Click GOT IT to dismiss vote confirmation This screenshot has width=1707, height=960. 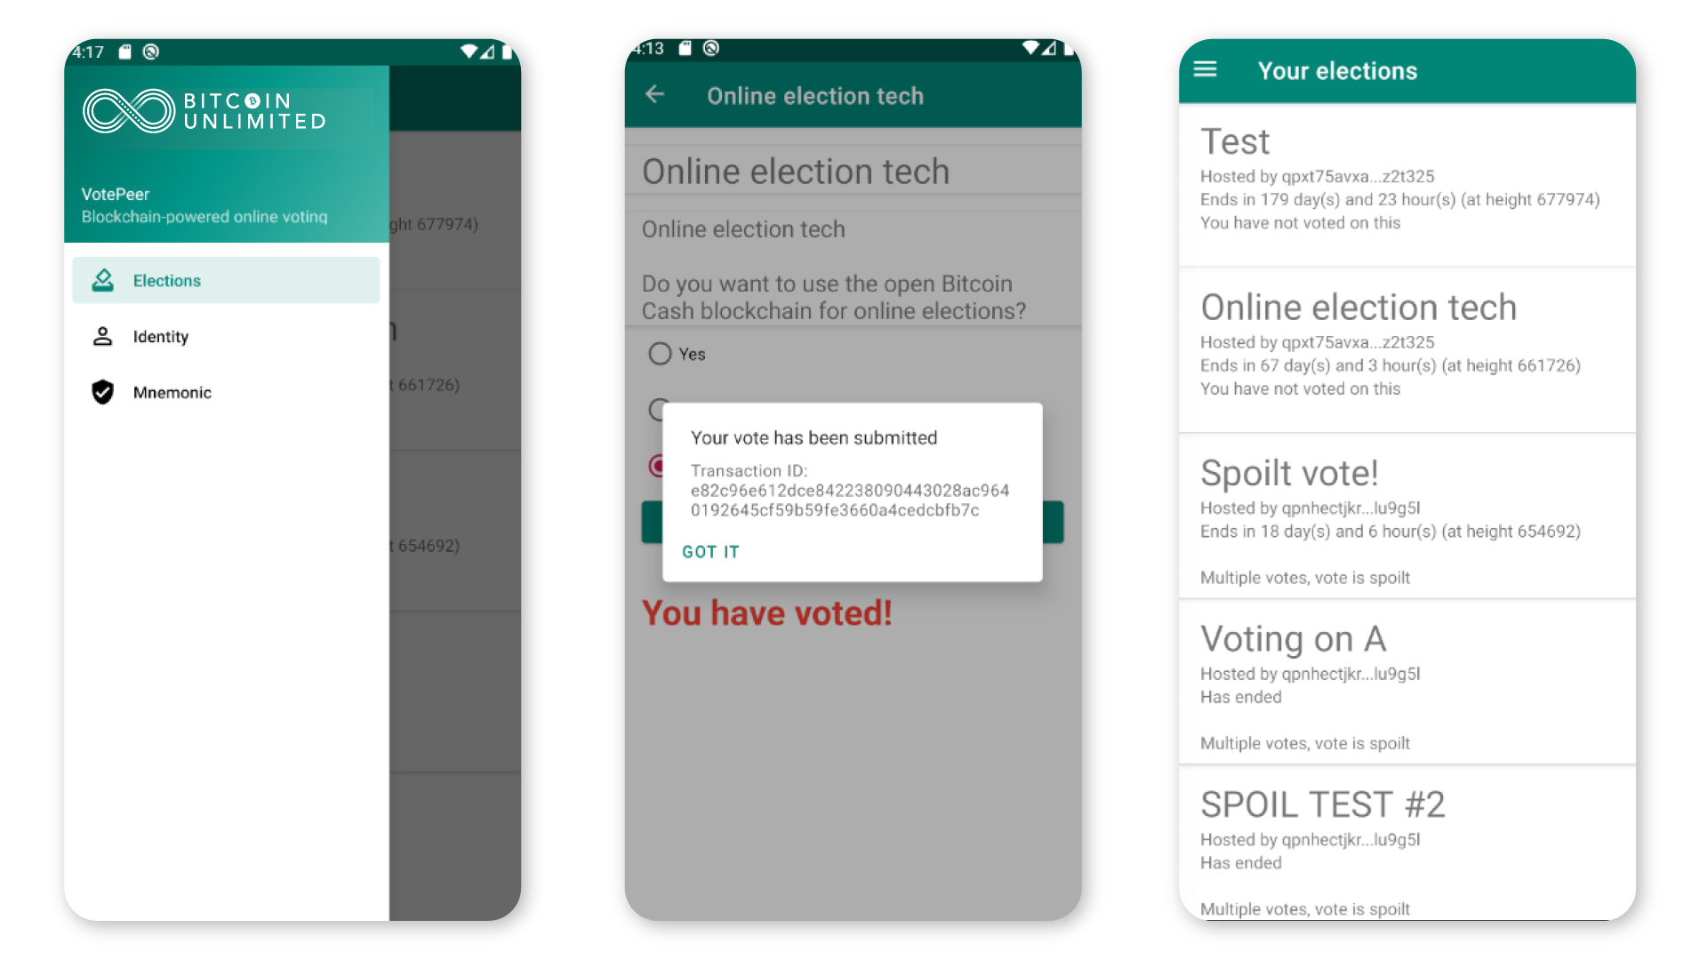[x=711, y=551]
